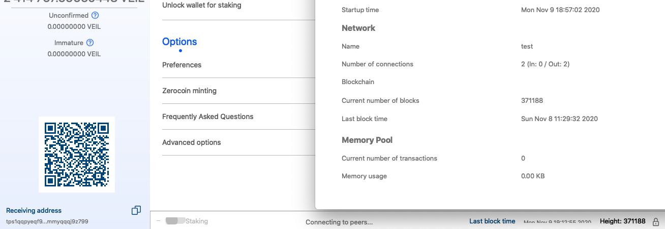The width and height of the screenshot is (665, 229).
Task: Open the Preferences option
Action: coord(182,65)
